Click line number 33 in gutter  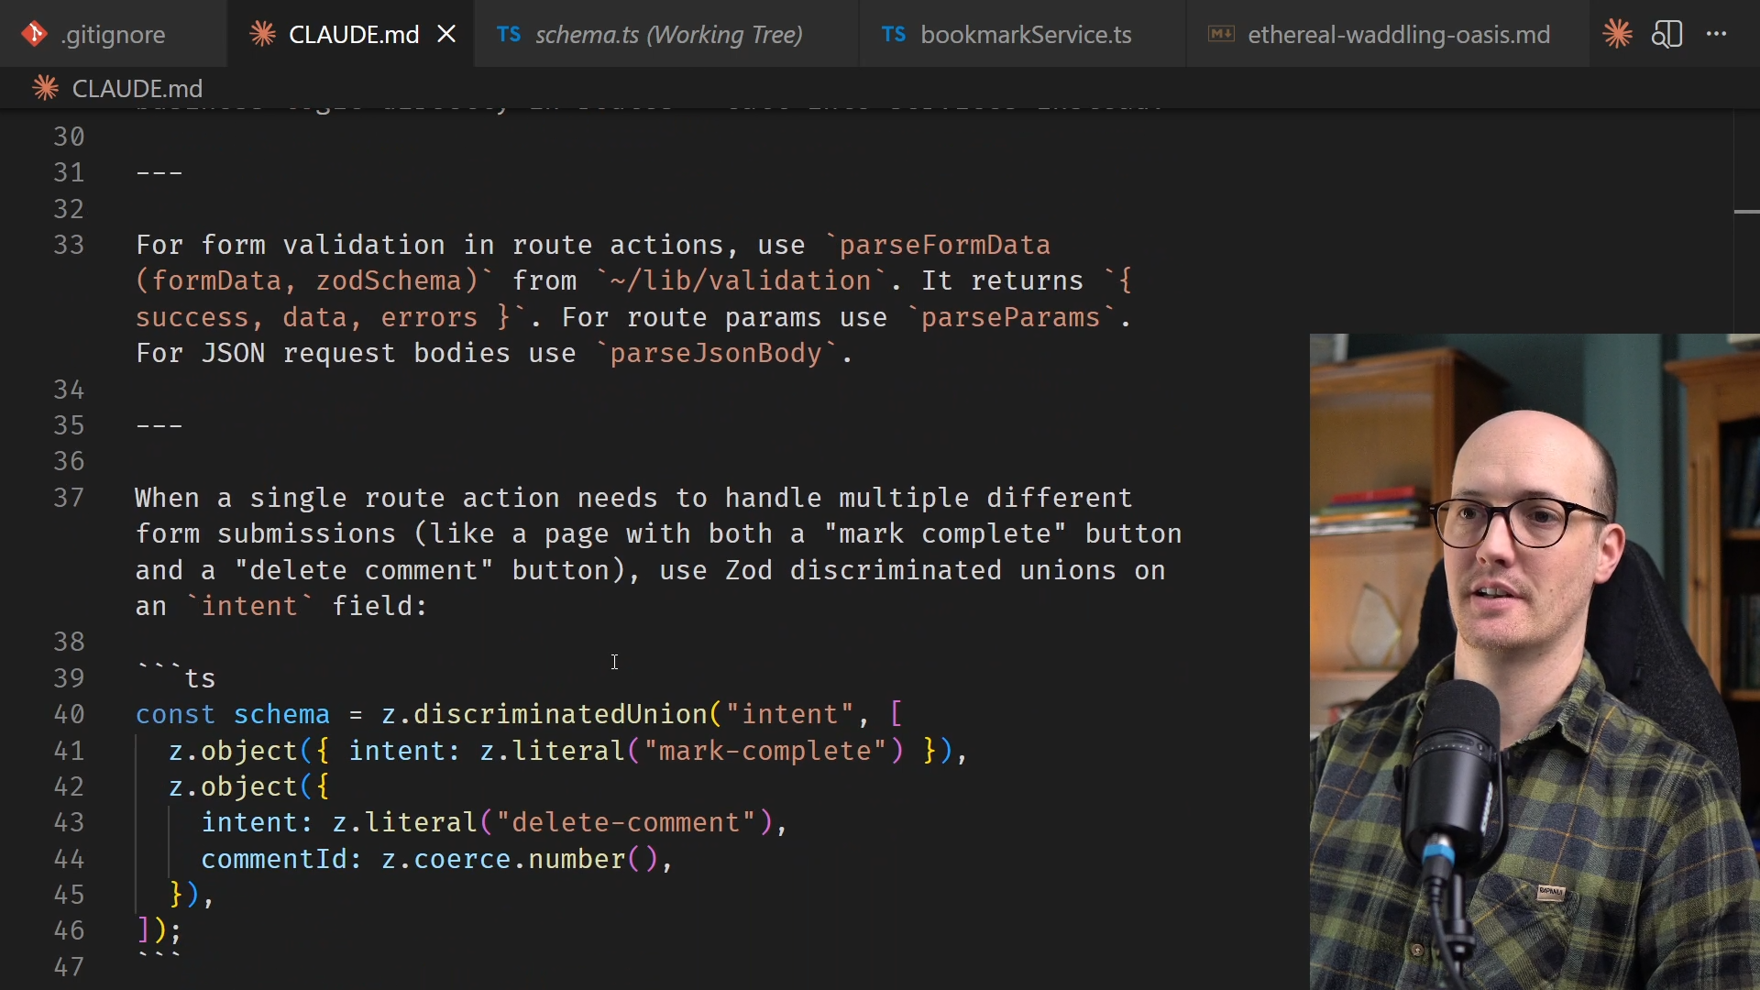[x=69, y=245]
